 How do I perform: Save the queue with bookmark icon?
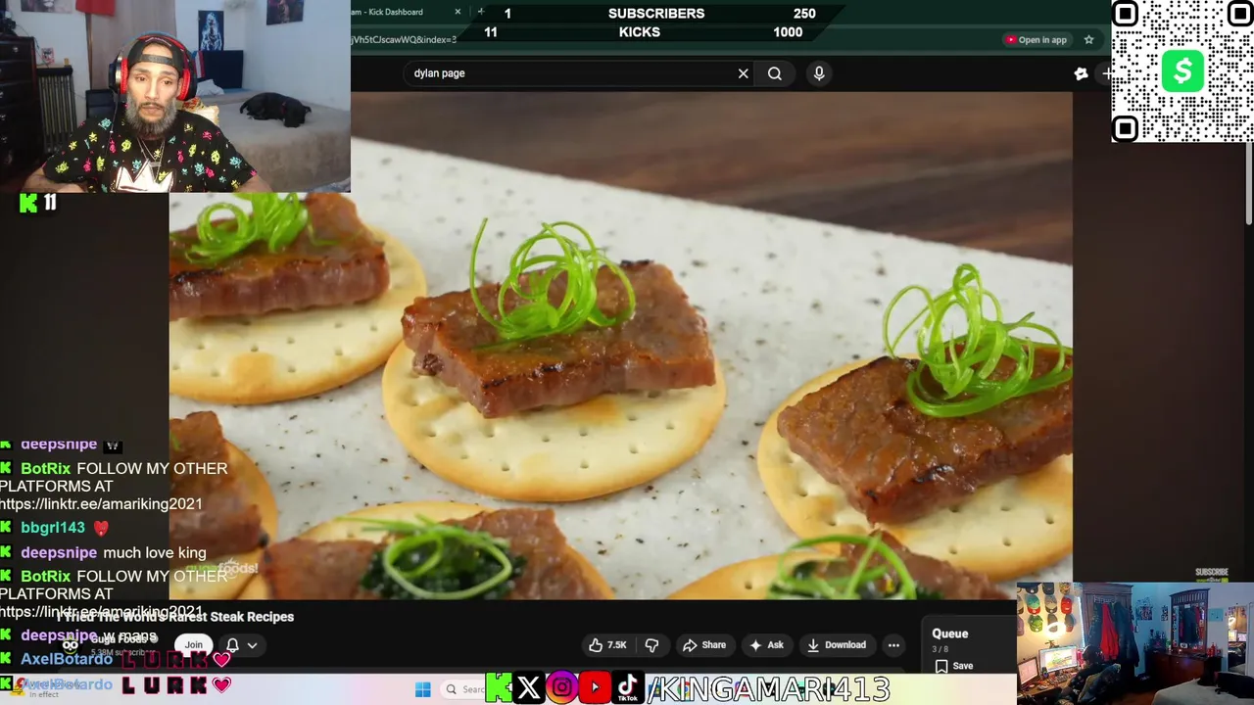coord(952,666)
